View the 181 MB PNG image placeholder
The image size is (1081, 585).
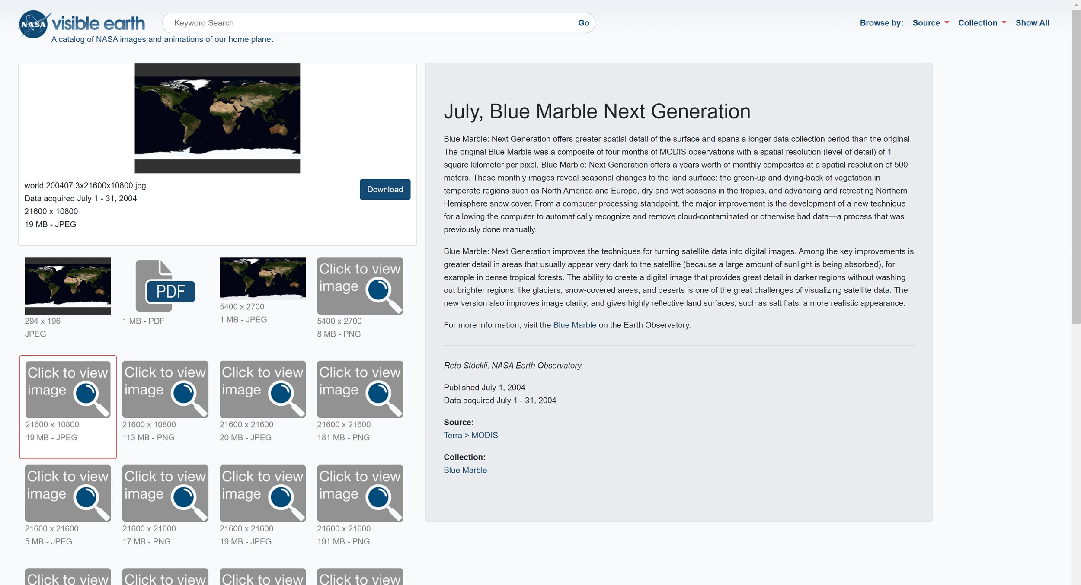tap(360, 389)
